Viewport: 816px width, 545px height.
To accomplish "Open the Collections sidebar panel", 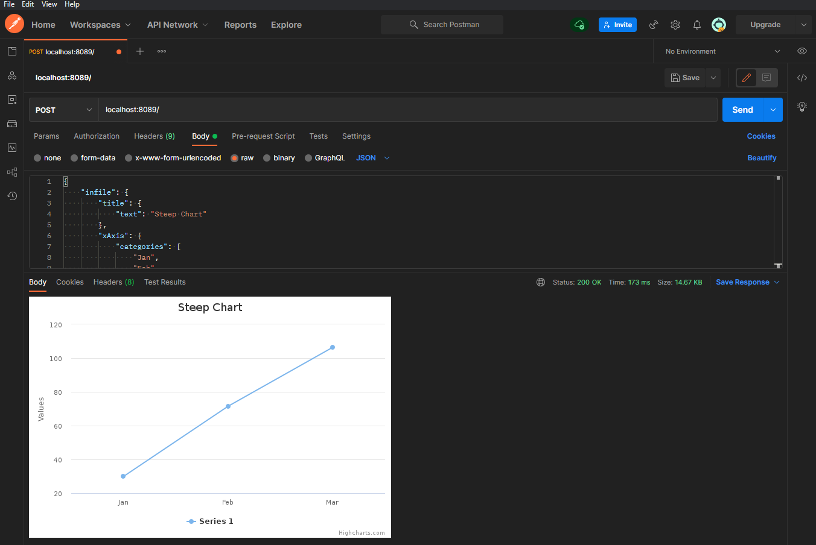I will (x=12, y=51).
